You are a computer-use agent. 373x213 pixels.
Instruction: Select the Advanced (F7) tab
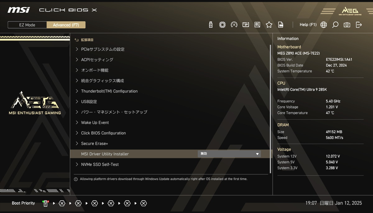(x=66, y=25)
